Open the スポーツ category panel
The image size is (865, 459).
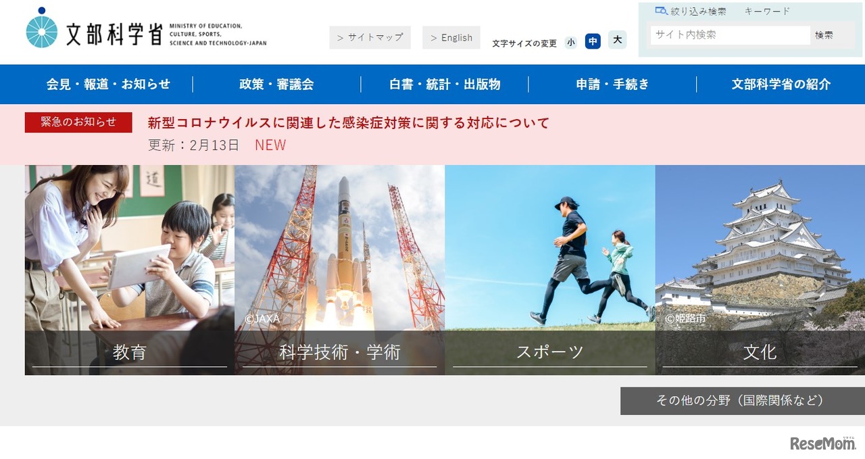coord(549,269)
